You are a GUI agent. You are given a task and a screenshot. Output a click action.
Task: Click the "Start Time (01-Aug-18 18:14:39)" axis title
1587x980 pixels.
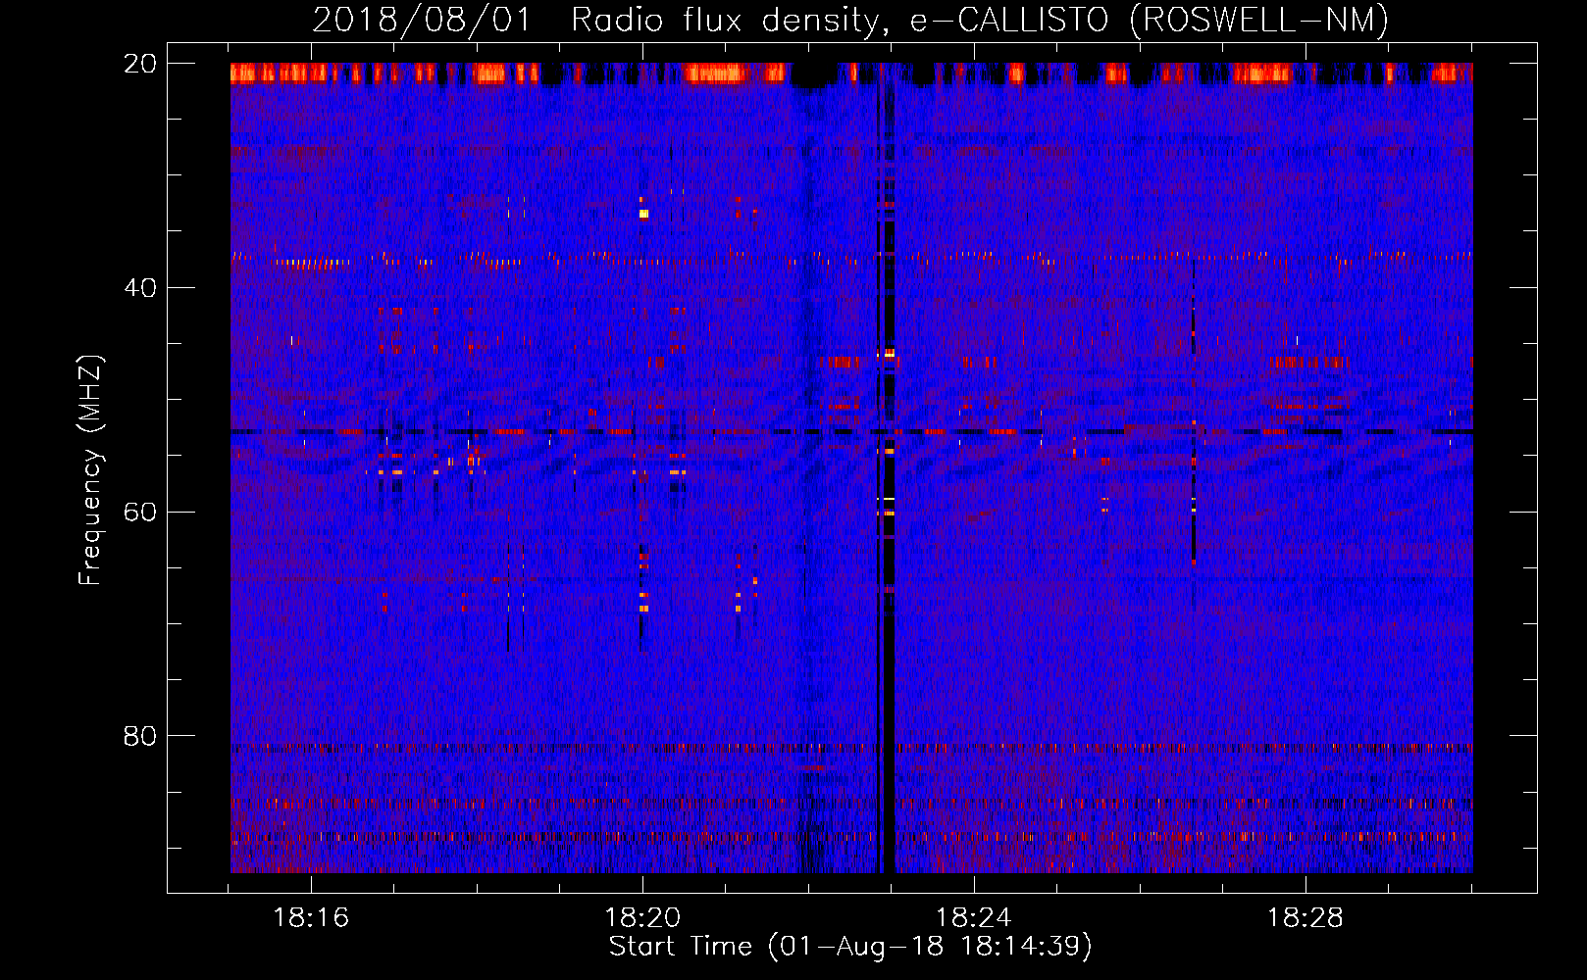[850, 947]
